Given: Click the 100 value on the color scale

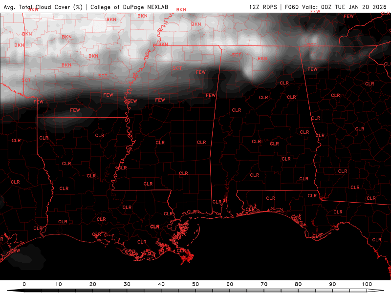Looking at the screenshot, I should 367,284.
